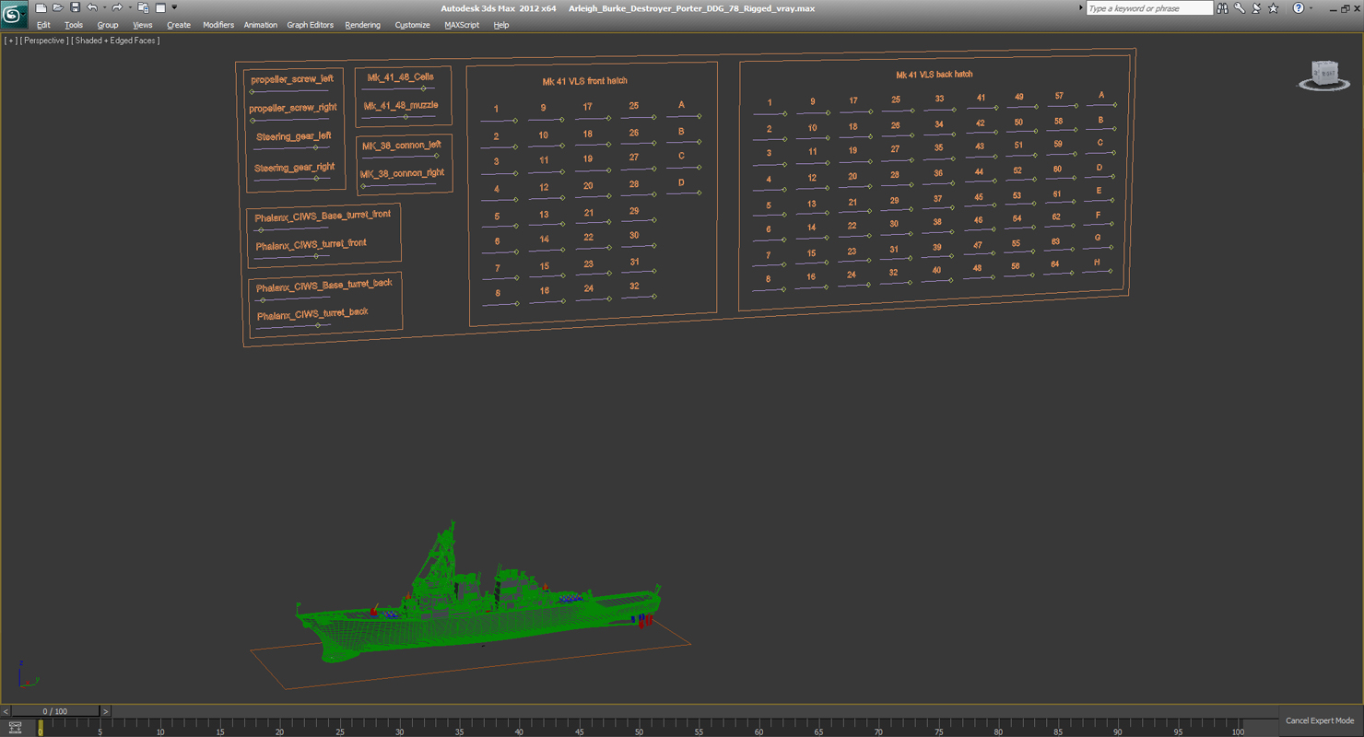
Task: Click the MK_38_connon_left slider control
Action: click(400, 157)
